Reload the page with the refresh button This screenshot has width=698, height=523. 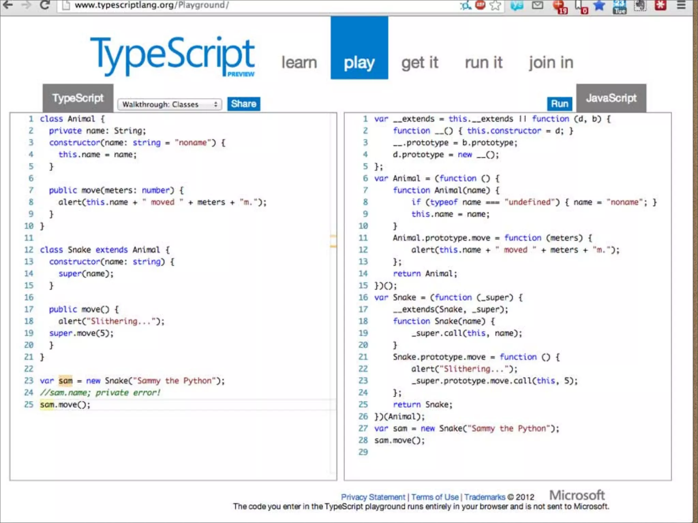point(45,5)
